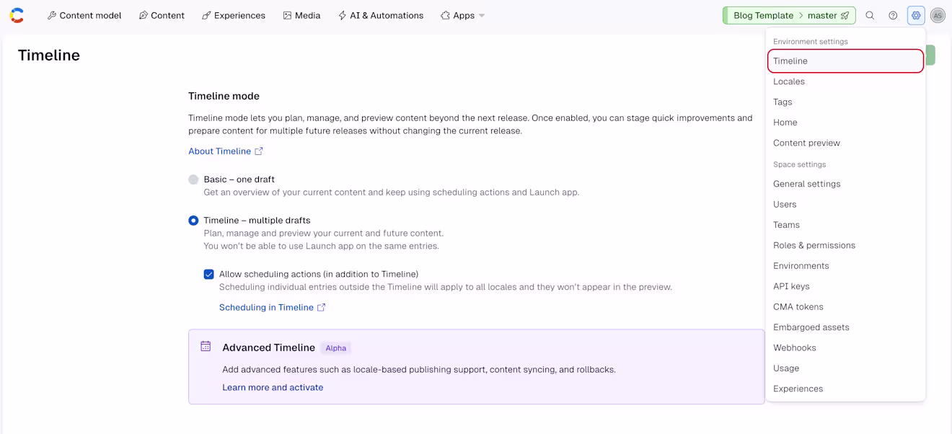The image size is (952, 434).
Task: Open Teams in space settings
Action: pos(845,225)
